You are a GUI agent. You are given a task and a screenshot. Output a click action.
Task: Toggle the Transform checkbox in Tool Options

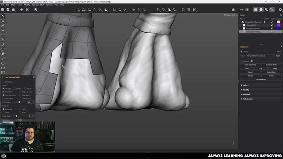pos(4,92)
